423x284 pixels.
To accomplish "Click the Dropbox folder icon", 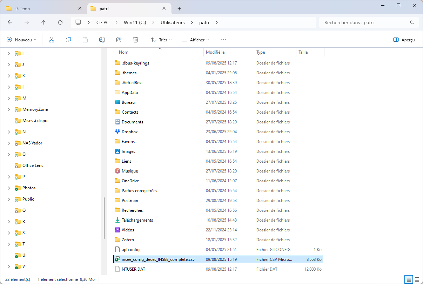I will pos(117,132).
